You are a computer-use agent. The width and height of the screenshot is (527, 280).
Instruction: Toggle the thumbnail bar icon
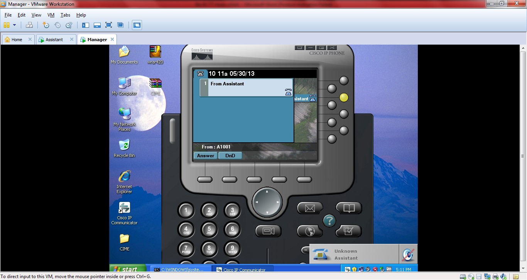(97, 25)
